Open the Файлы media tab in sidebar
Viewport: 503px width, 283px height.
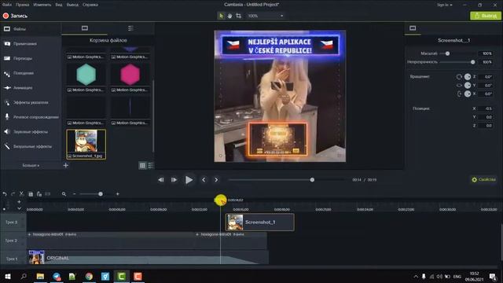(x=31, y=29)
